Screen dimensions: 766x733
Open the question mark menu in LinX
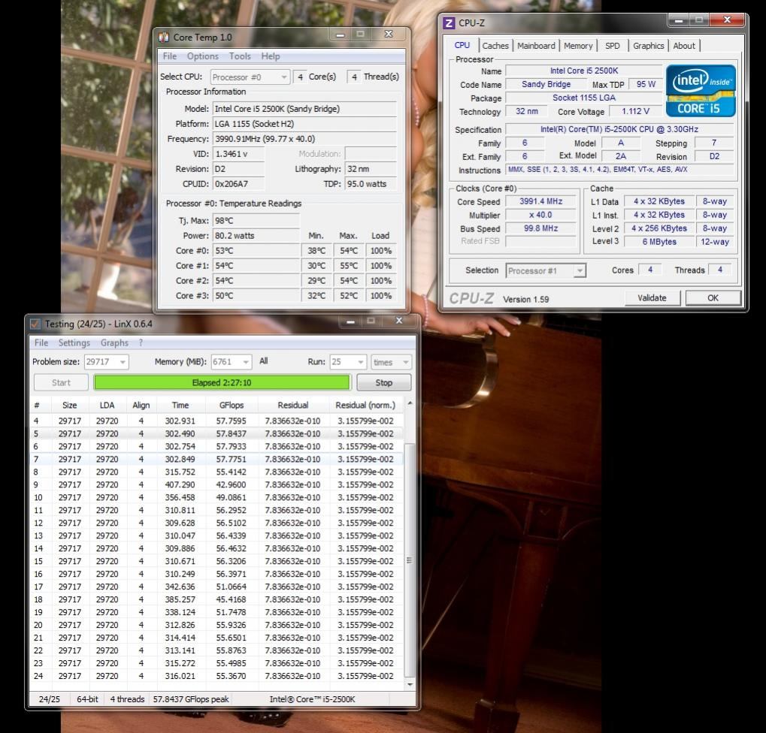point(141,342)
